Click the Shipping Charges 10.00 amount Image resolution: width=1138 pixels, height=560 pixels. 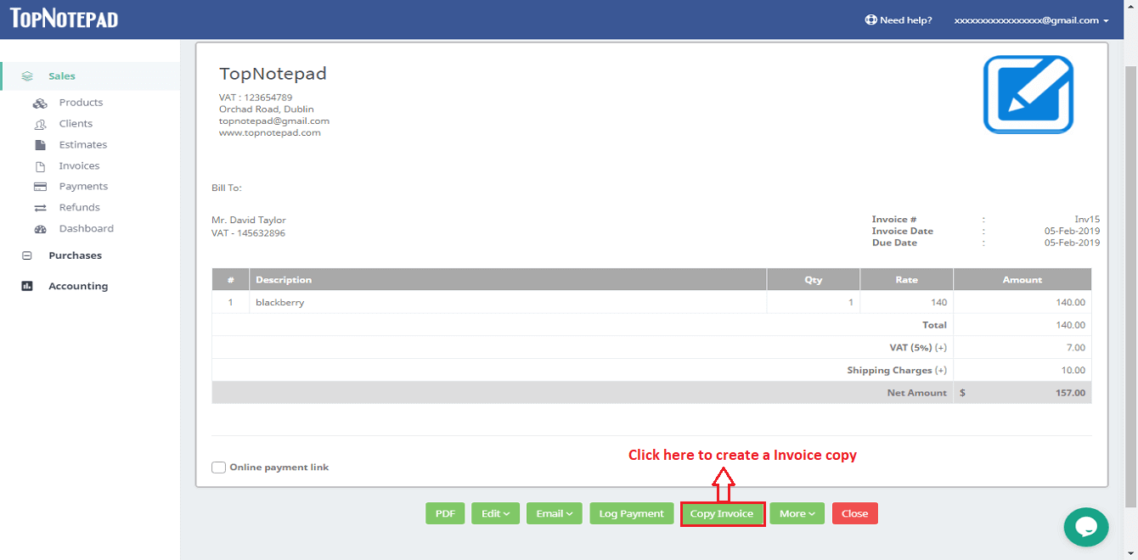[x=1073, y=370]
